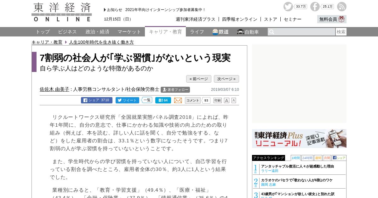Open ranking article アンタッチャブル復活に人々が超感動した理由
Screen dimensions: 378x198
click(x=297, y=166)
